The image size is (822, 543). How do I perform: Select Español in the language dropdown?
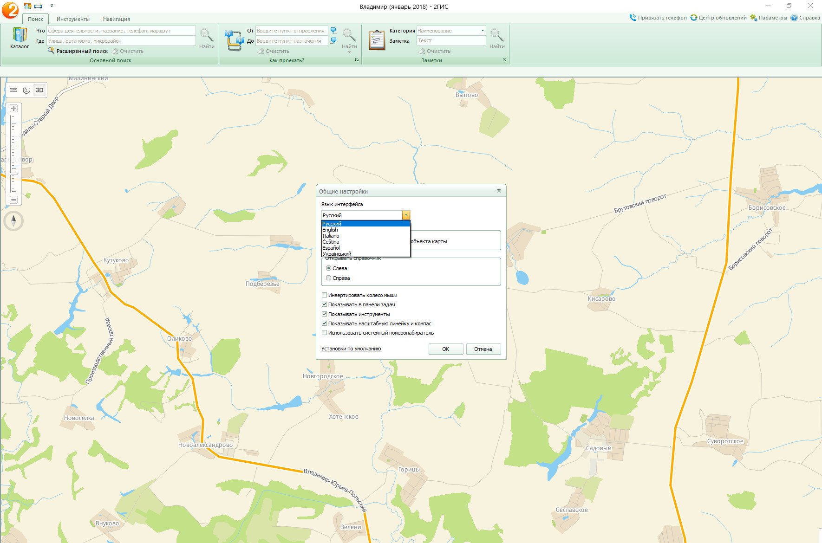331,248
